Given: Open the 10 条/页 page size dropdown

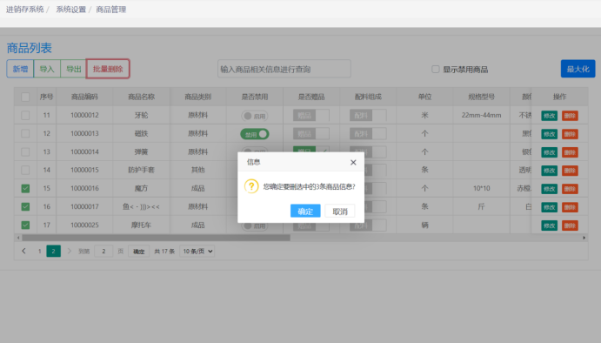Looking at the screenshot, I should point(197,252).
